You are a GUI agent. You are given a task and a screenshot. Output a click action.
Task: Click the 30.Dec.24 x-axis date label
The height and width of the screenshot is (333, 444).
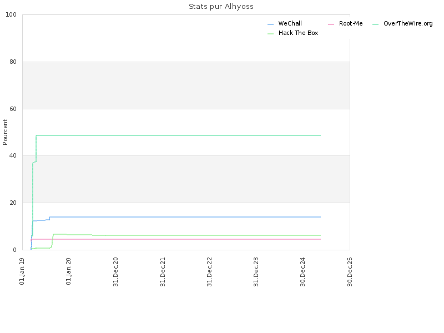302,272
